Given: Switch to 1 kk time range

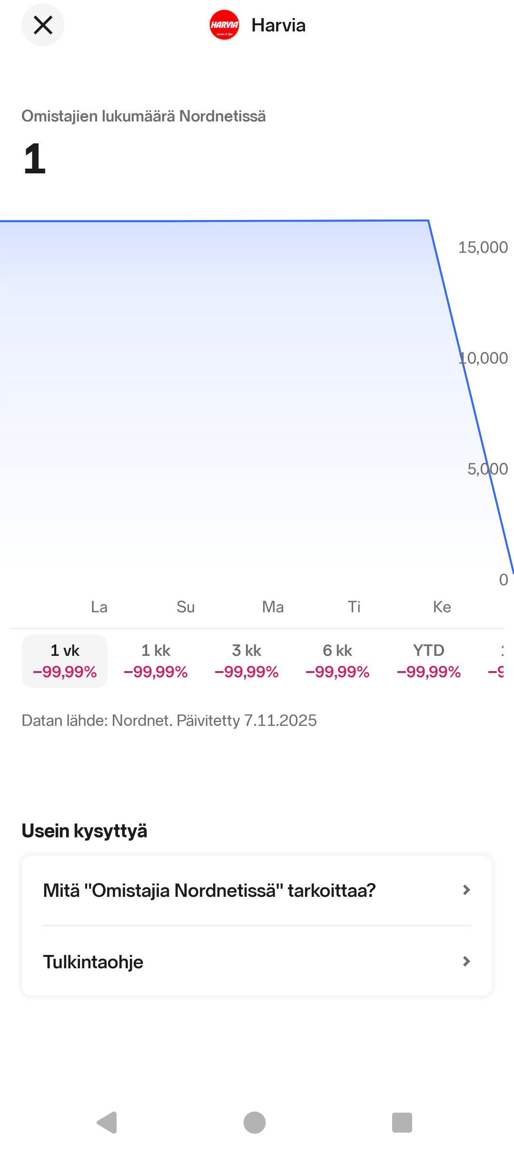Looking at the screenshot, I should click(156, 661).
